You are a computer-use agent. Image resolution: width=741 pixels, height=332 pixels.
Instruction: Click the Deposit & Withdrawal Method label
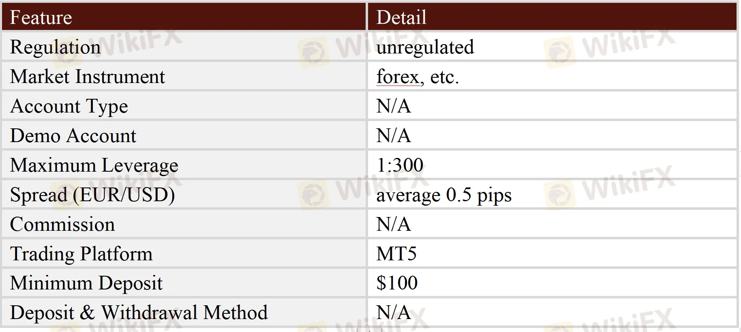pos(139,313)
